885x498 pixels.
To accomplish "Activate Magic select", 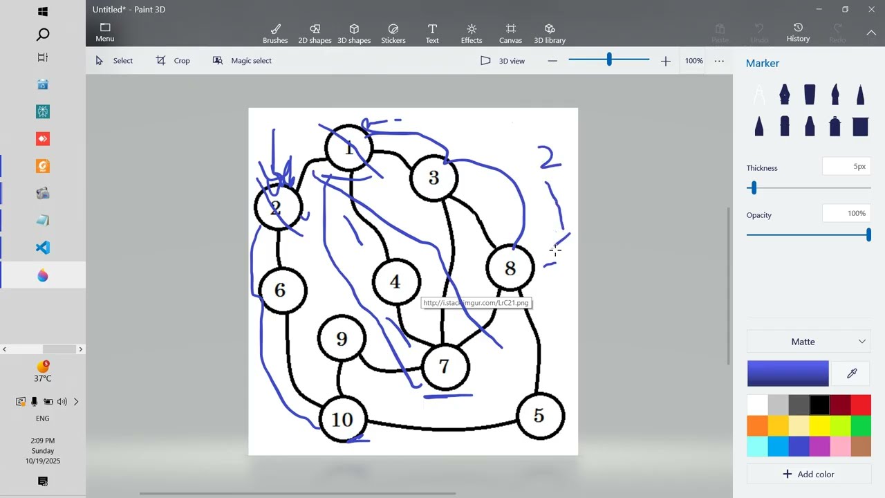I will [242, 61].
